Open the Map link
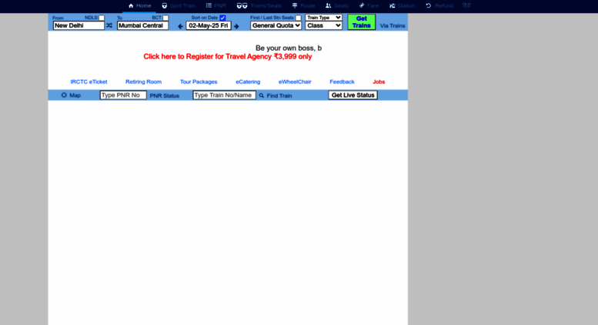This screenshot has width=598, height=325. [75, 95]
